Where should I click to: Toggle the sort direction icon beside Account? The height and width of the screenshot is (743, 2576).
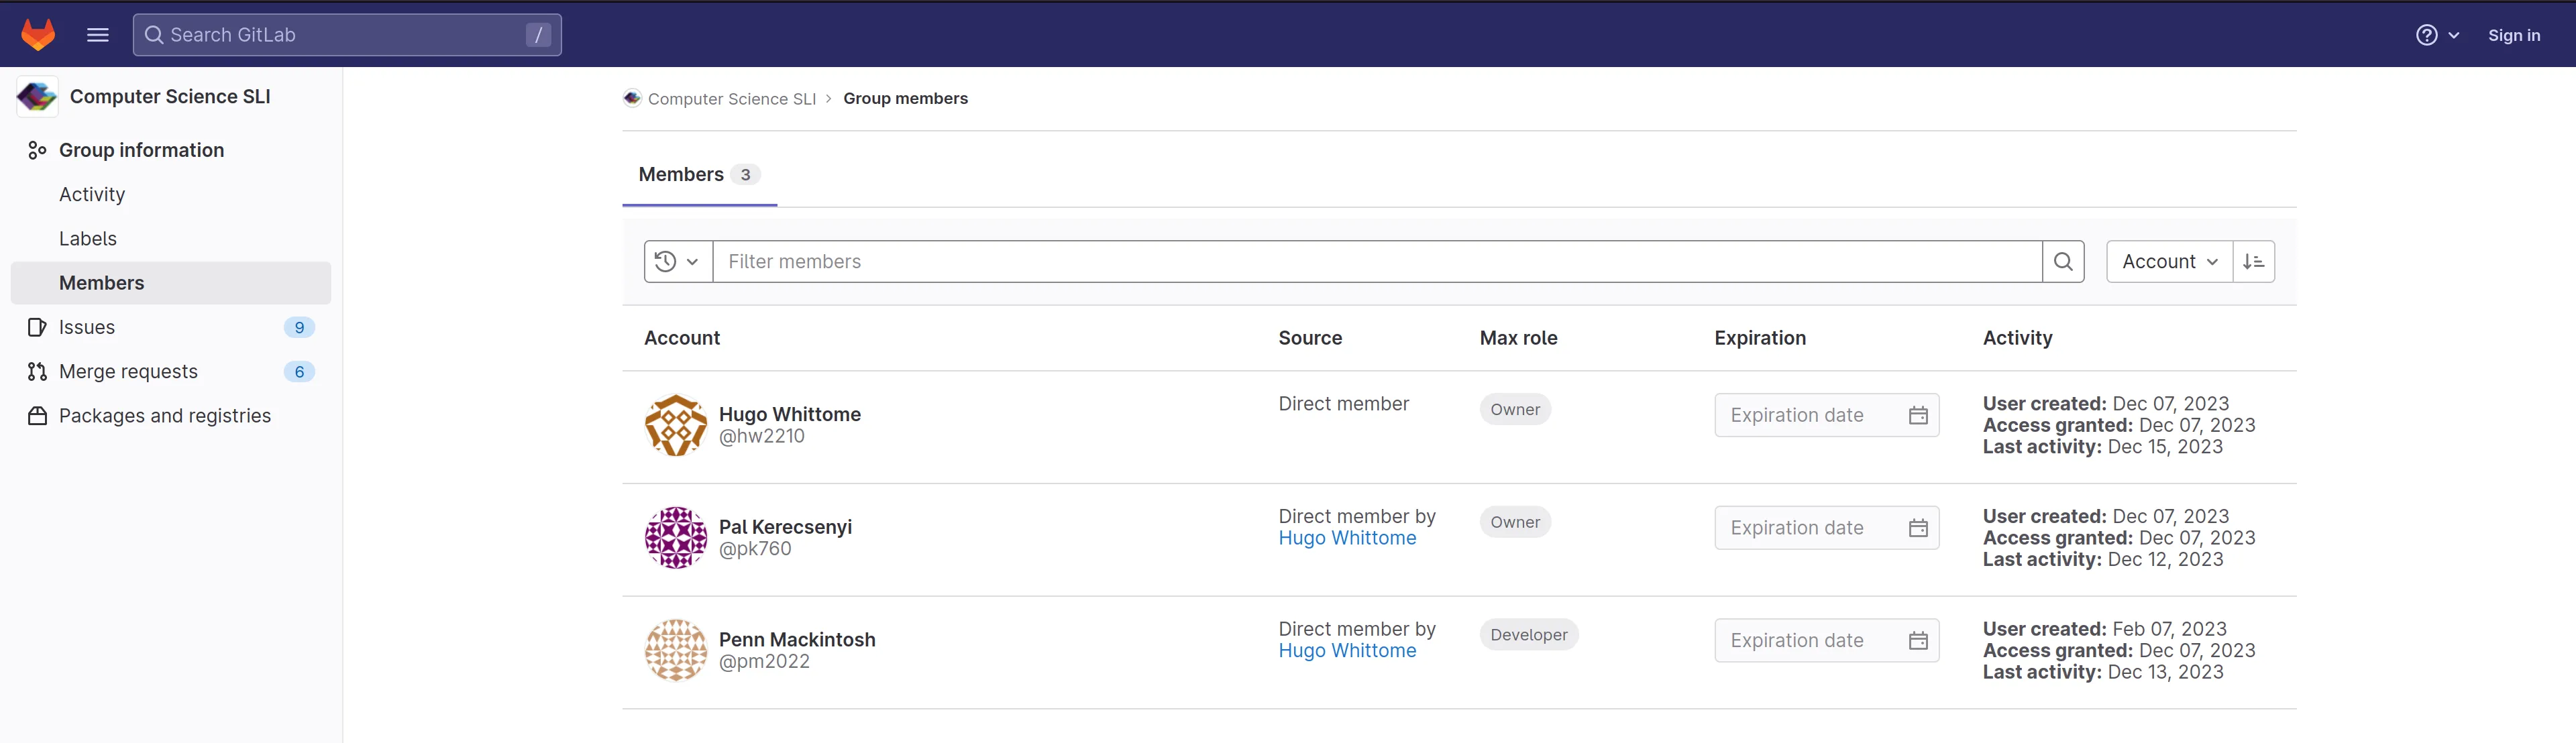click(x=2253, y=261)
